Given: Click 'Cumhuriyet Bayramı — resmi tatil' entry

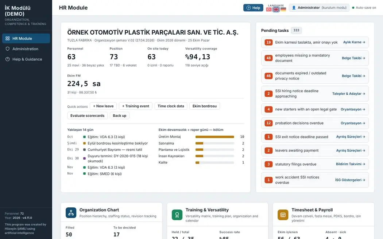Looking at the screenshot, I should pos(115,150).
